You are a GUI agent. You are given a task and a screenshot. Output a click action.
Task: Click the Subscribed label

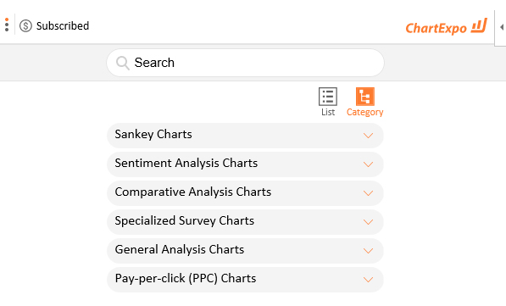(63, 25)
